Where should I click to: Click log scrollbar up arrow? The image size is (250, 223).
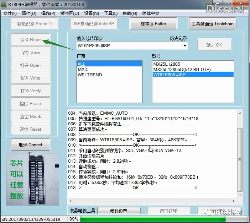coord(240,113)
